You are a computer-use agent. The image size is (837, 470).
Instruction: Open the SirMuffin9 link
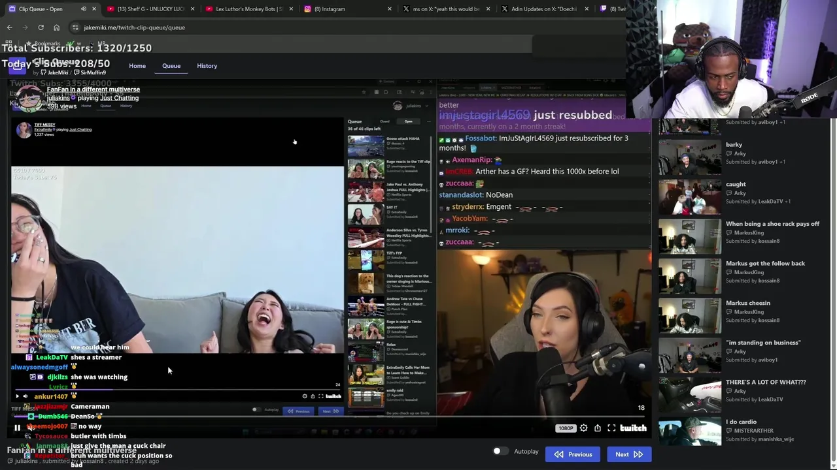point(90,72)
